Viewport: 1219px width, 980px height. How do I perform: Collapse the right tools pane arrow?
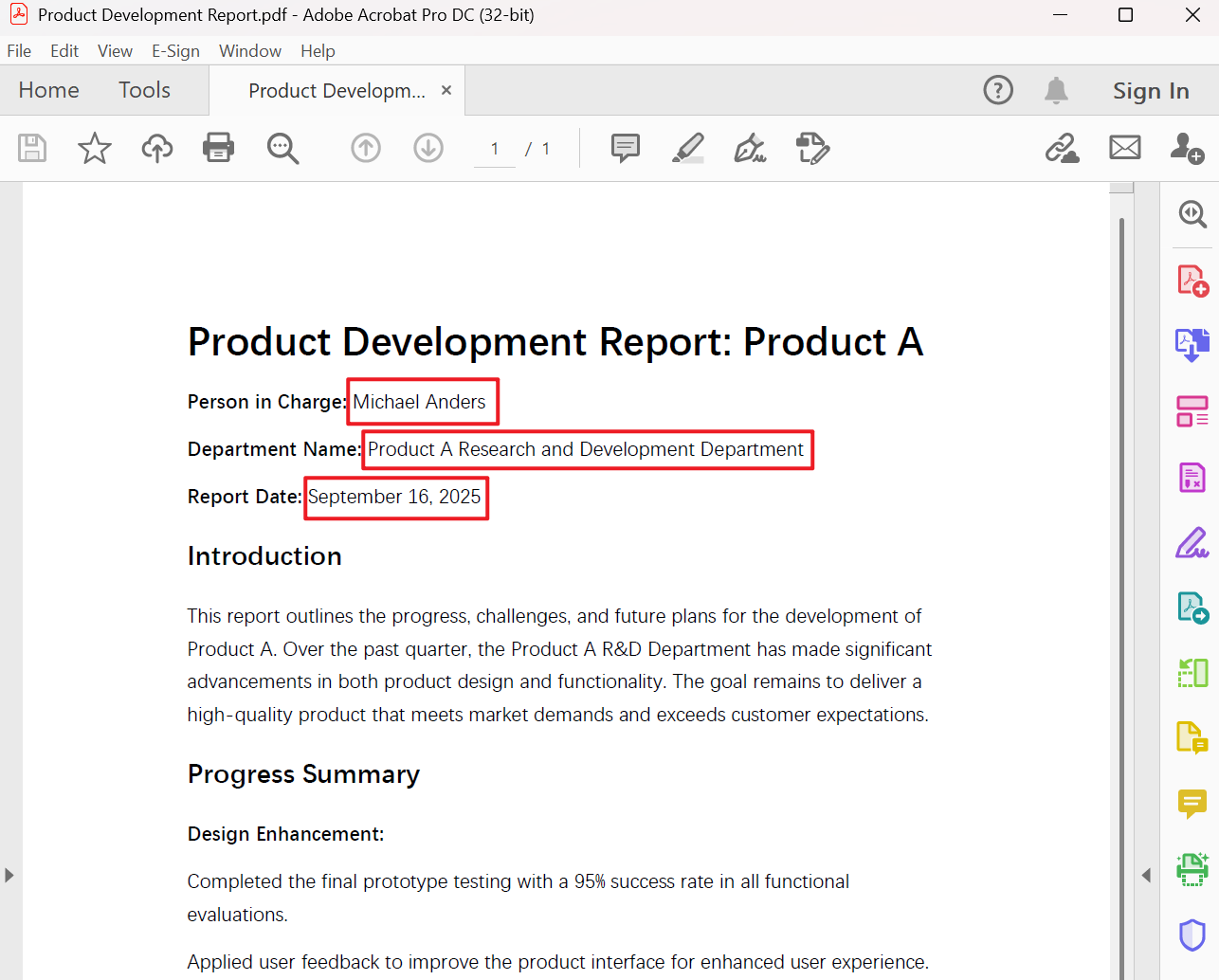click(1146, 875)
